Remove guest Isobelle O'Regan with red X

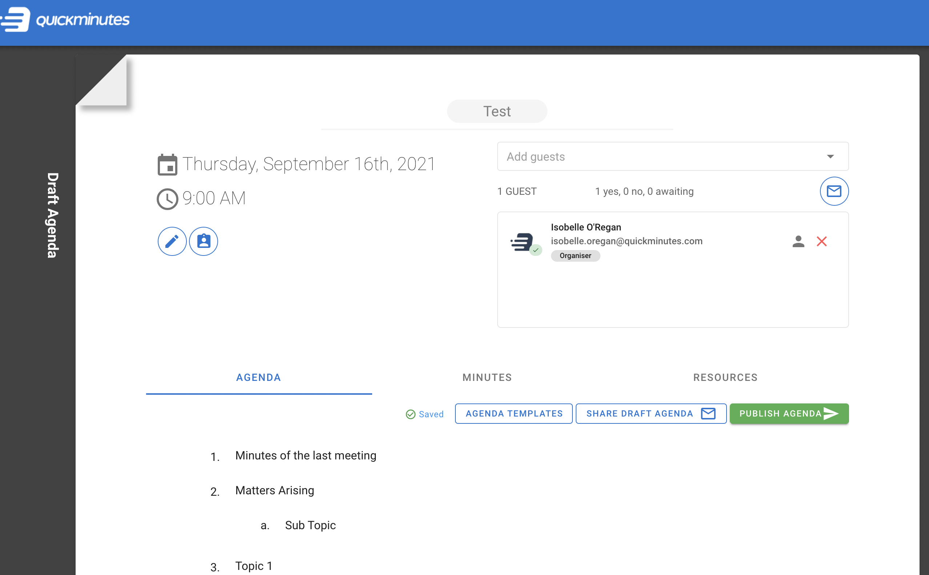pos(821,241)
